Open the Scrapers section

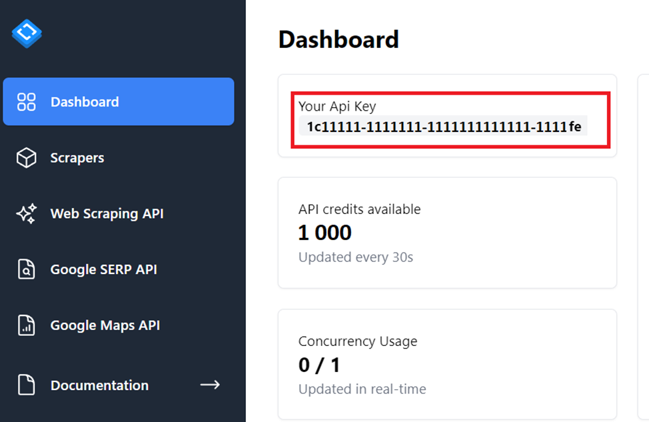pyautogui.click(x=77, y=157)
